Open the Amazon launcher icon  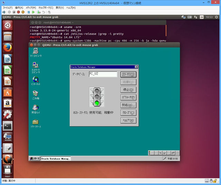click(8, 104)
